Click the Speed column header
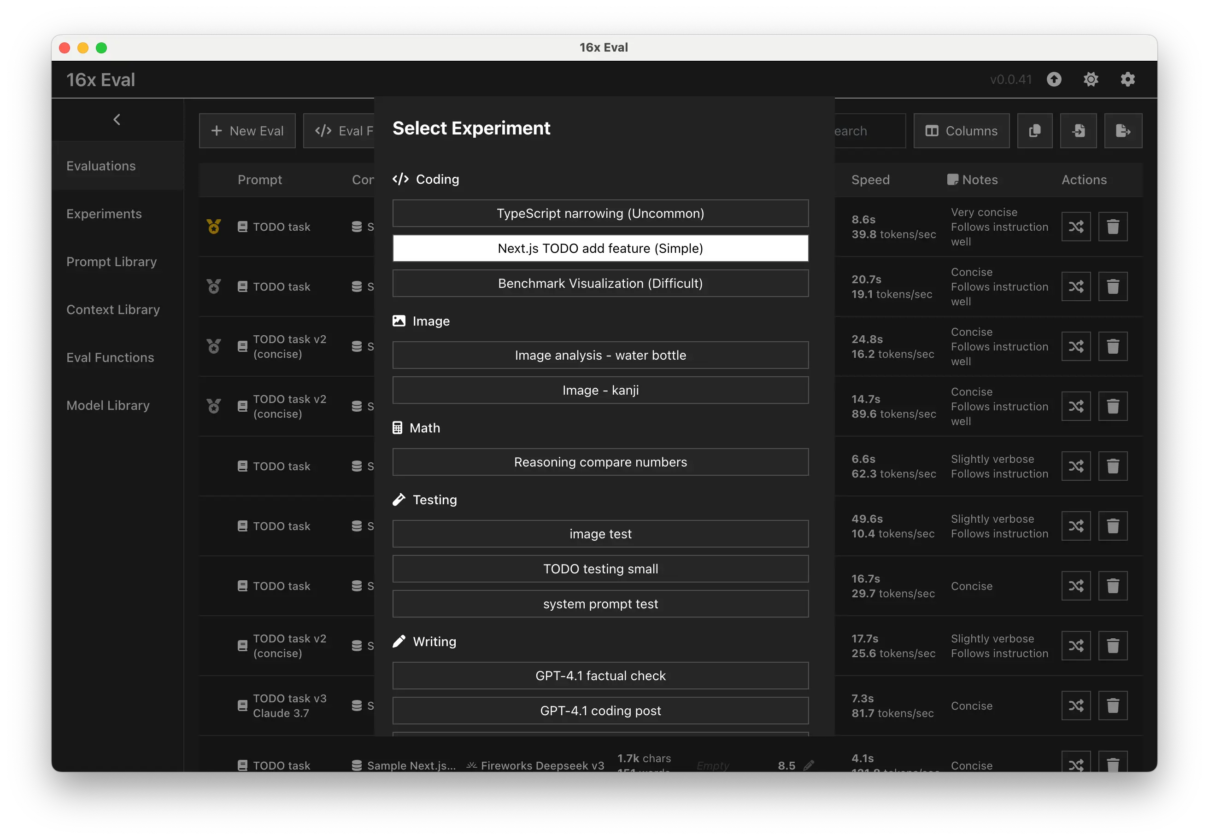 tap(870, 180)
